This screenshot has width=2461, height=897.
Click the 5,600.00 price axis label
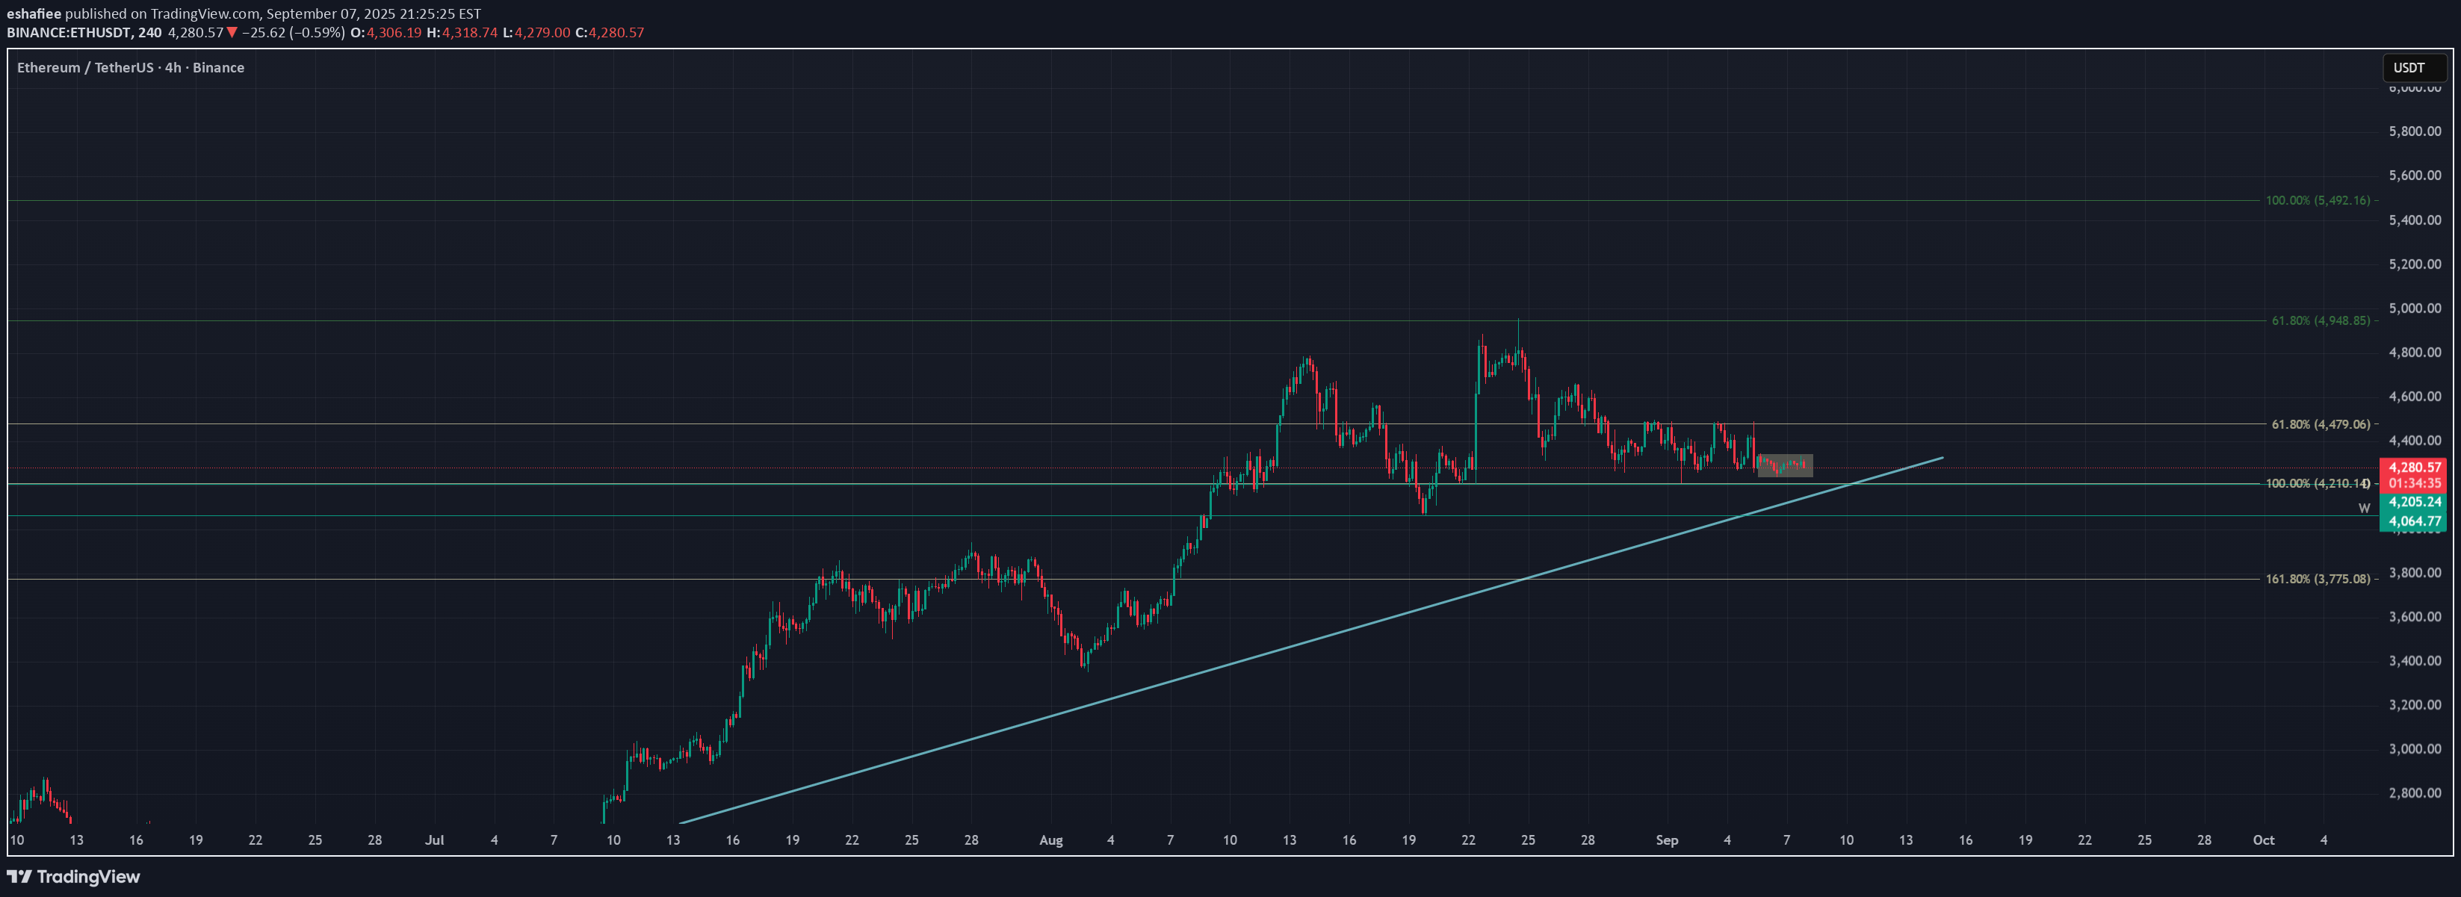point(2415,176)
